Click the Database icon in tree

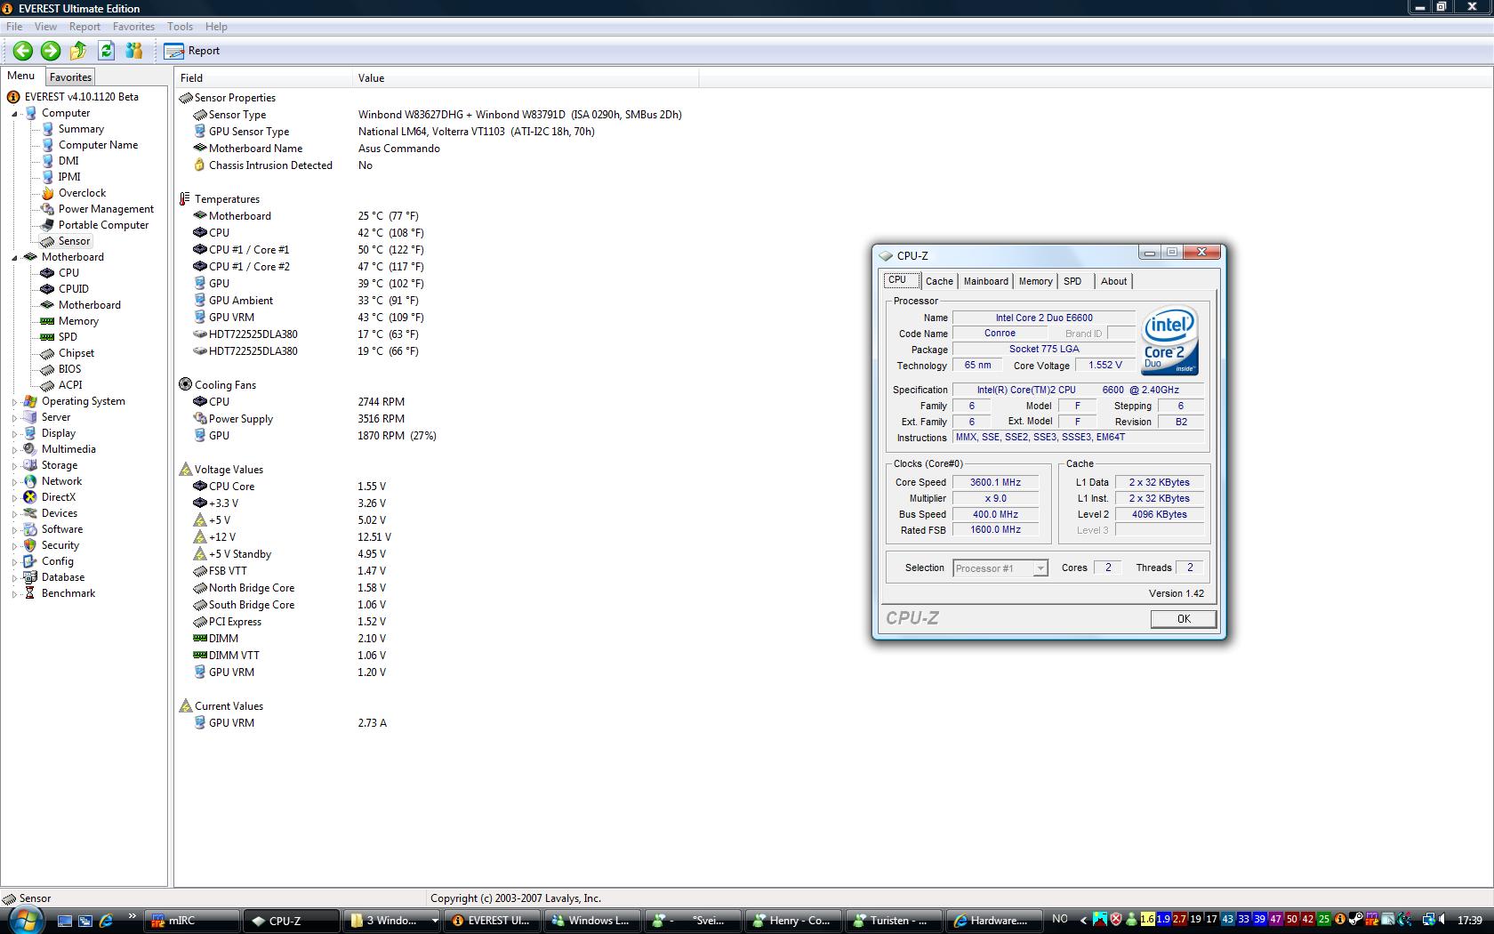[30, 577]
